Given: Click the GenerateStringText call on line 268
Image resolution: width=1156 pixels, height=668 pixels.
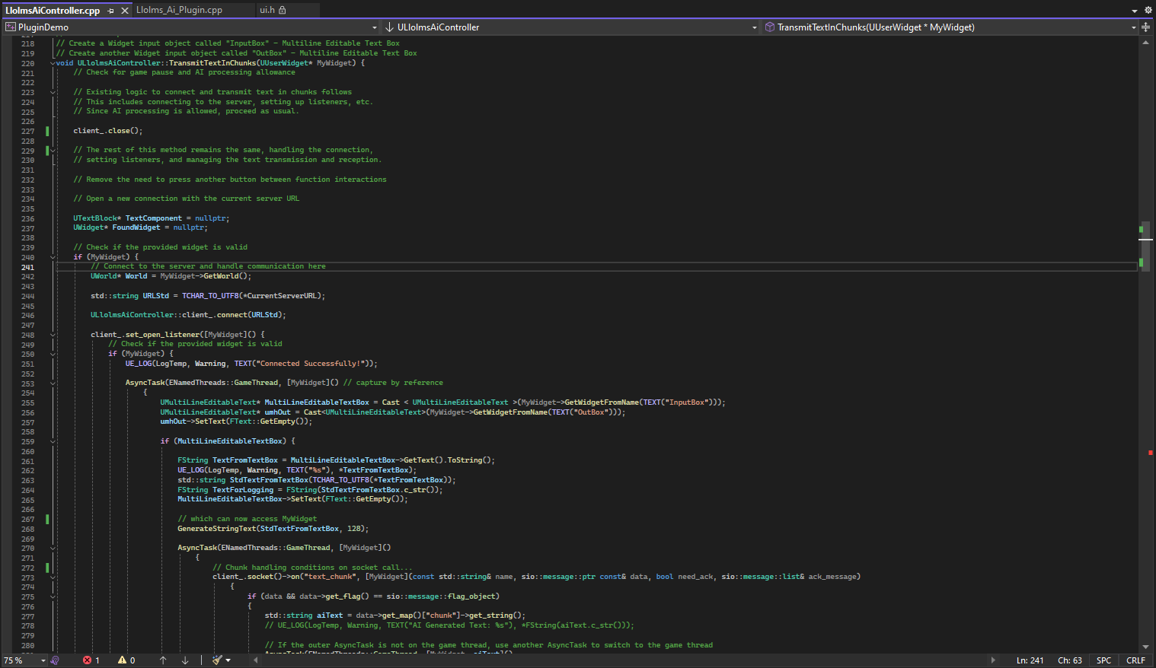Looking at the screenshot, I should (x=273, y=529).
